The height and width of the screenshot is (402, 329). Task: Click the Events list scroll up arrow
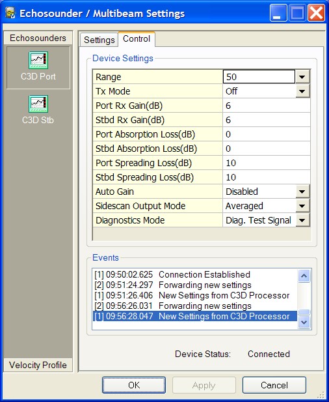304,276
